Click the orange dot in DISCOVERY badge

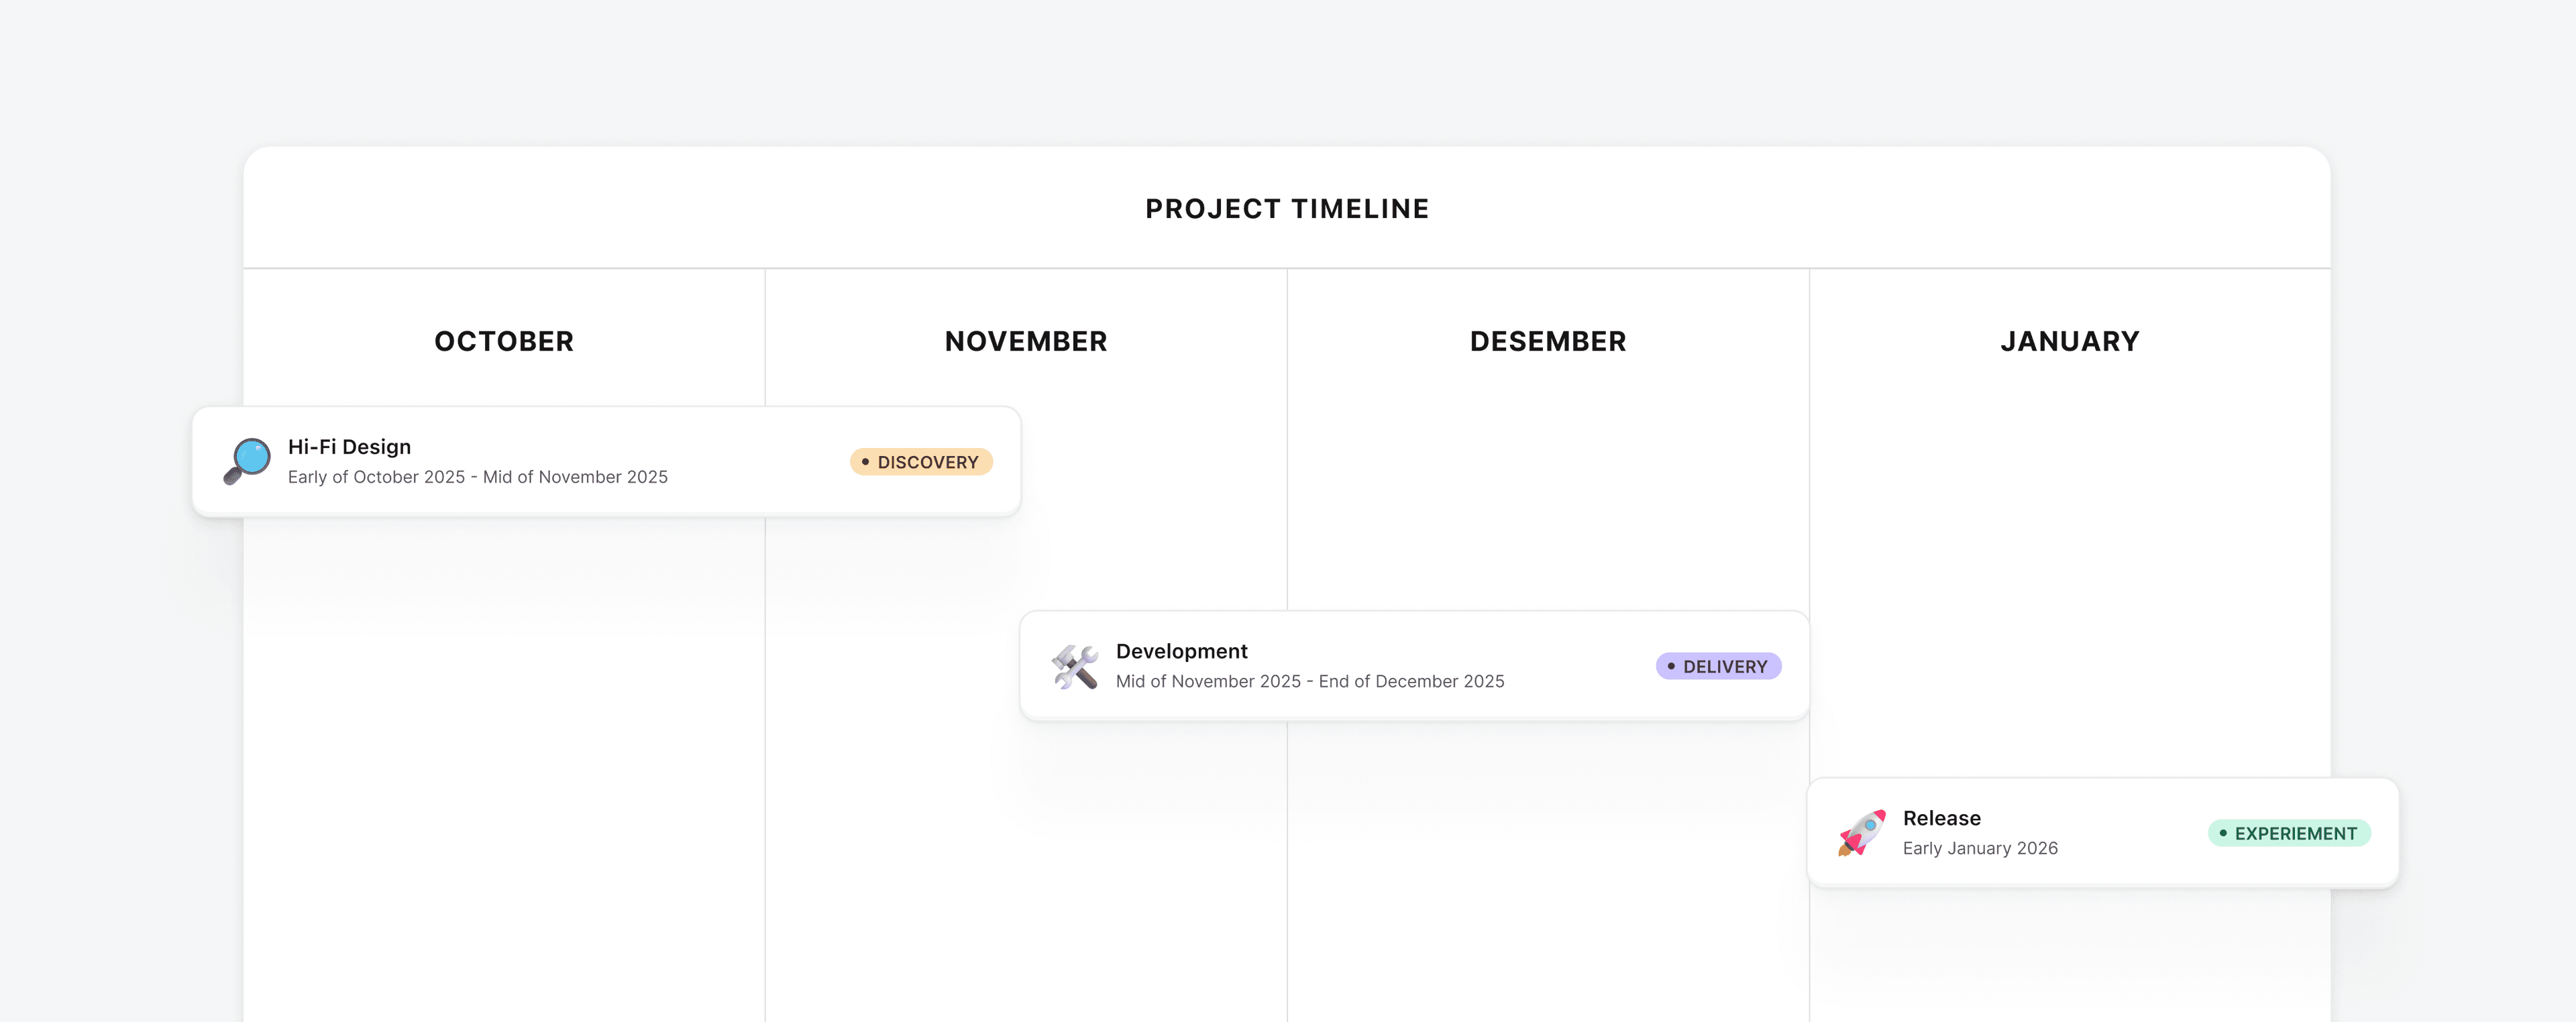[865, 462]
